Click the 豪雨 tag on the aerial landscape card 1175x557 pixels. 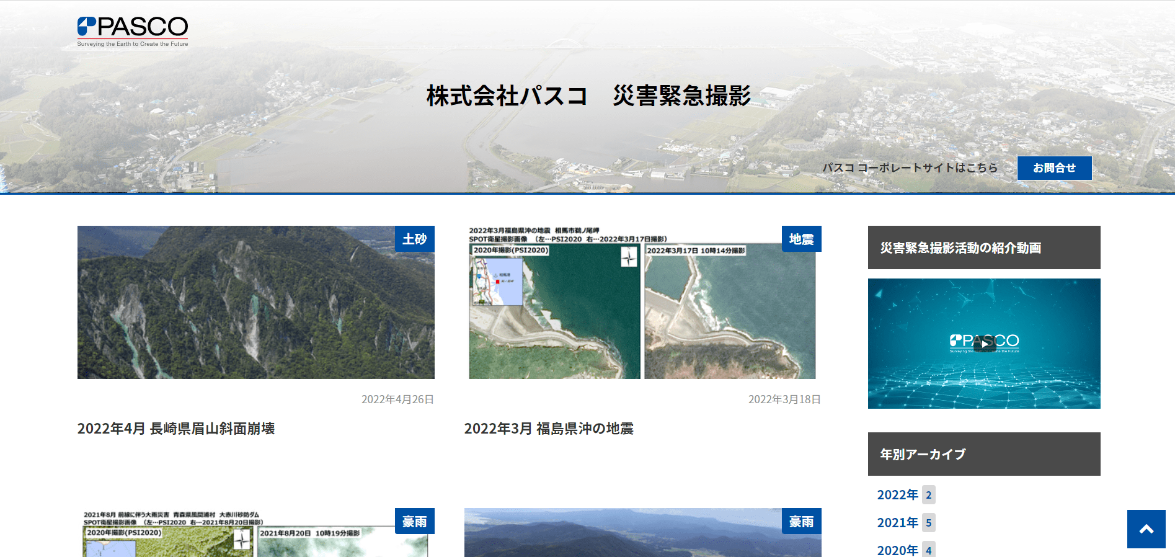802,522
